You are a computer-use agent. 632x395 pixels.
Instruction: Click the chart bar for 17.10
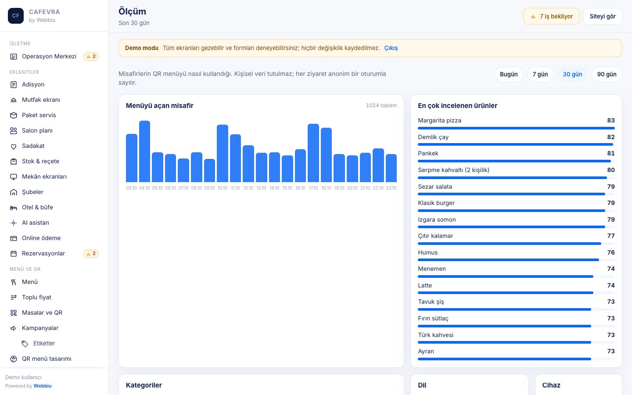coord(313,153)
